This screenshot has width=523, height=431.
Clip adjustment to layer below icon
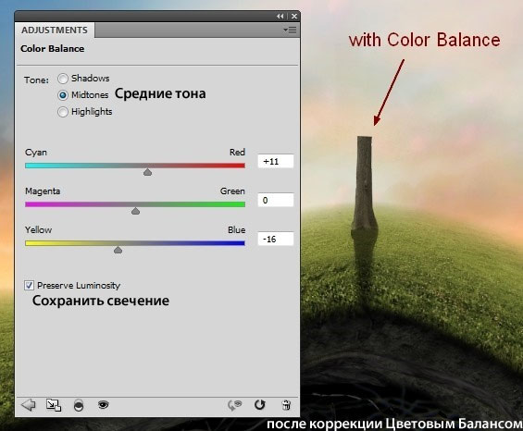[x=79, y=405]
